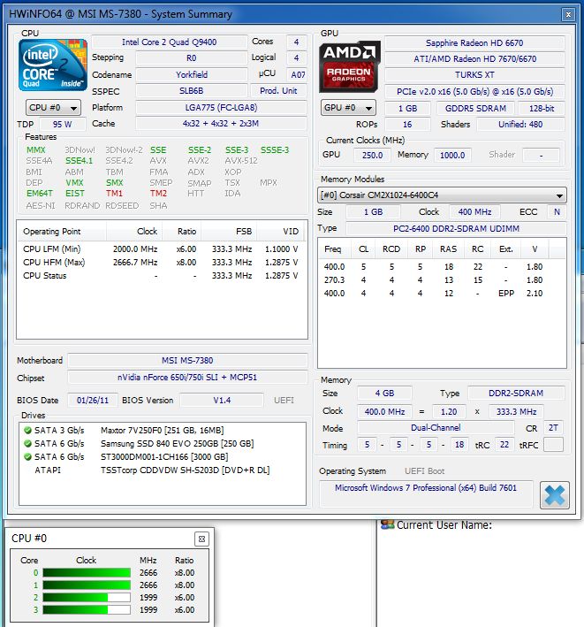
Task: Click the BIOS Version V1.4 field
Action: click(x=222, y=401)
